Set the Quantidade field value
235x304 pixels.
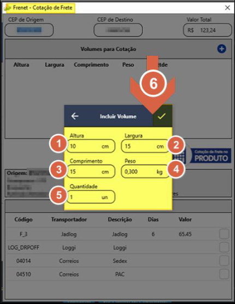click(91, 197)
